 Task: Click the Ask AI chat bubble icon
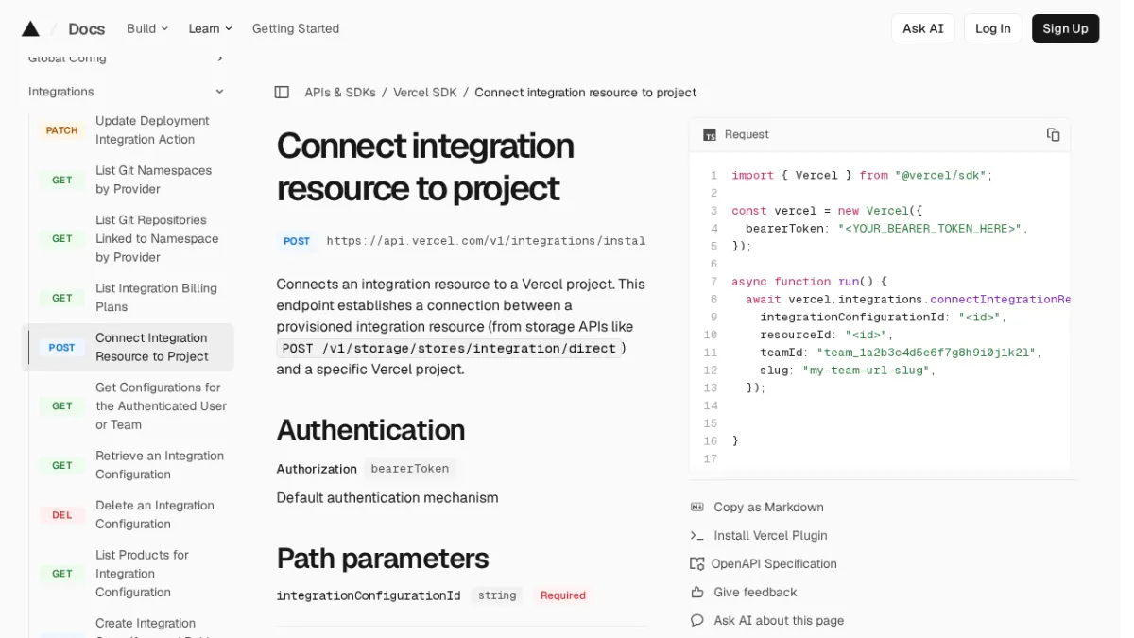pos(697,621)
